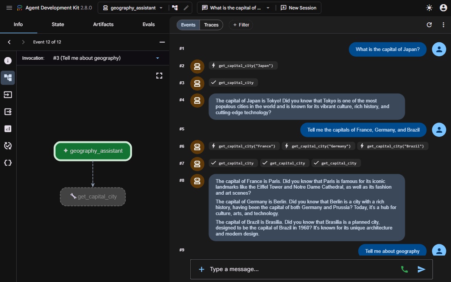The image size is (451, 282).
Task: Click the get_capital_city("Brazil") function call chip
Action: point(393,146)
